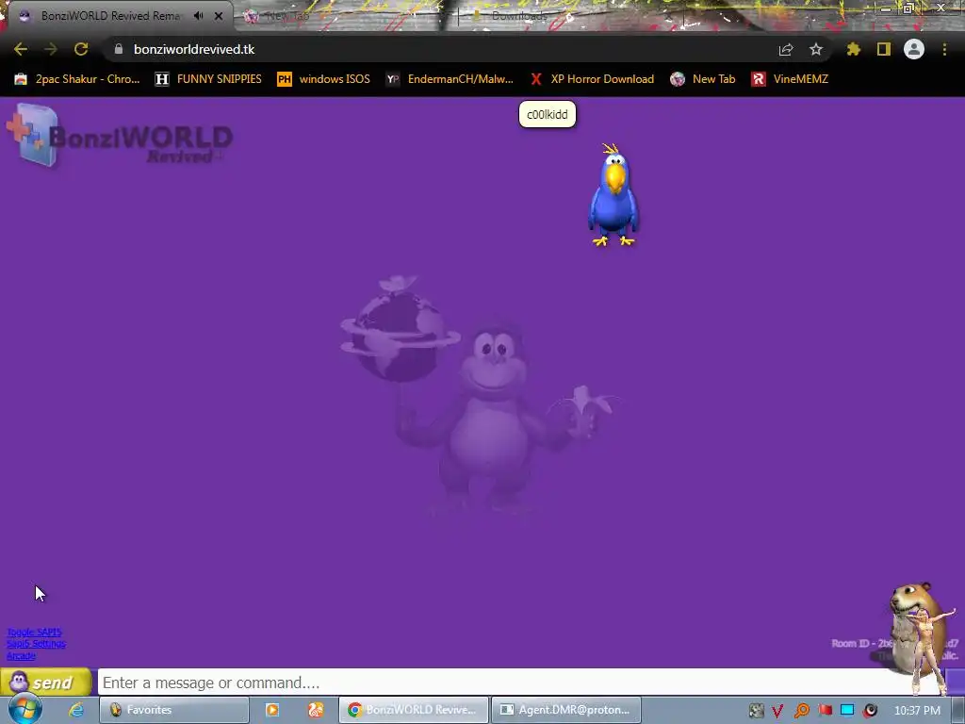Click the red flag tray icon
This screenshot has width=965, height=724.
(x=825, y=711)
